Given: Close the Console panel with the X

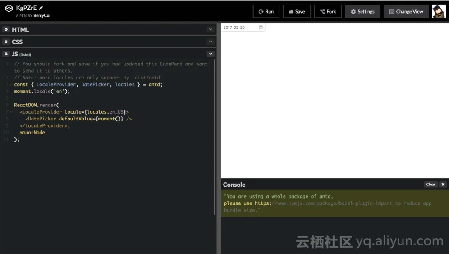Looking at the screenshot, I should (443, 185).
